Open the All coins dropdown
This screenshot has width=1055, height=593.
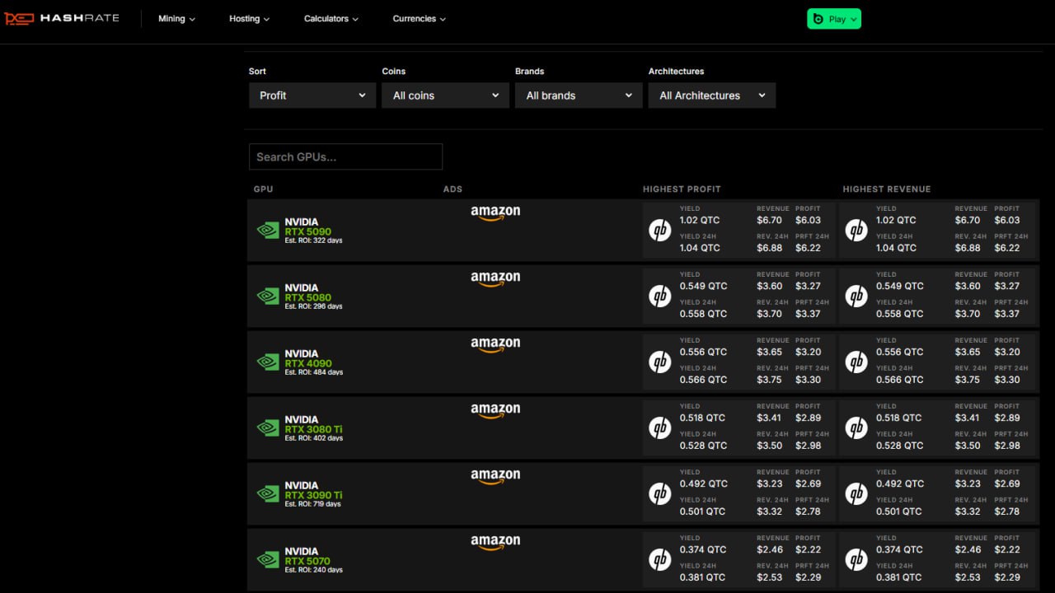click(445, 96)
